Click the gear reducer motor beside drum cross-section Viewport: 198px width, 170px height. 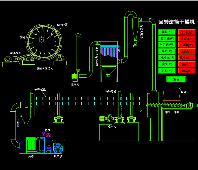[x=8, y=59]
